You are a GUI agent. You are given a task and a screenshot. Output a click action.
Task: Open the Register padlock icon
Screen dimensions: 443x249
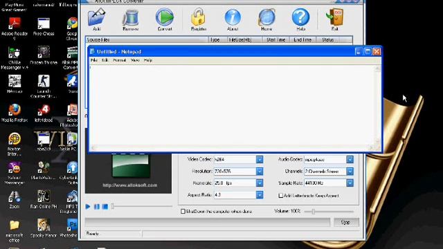pos(199,19)
